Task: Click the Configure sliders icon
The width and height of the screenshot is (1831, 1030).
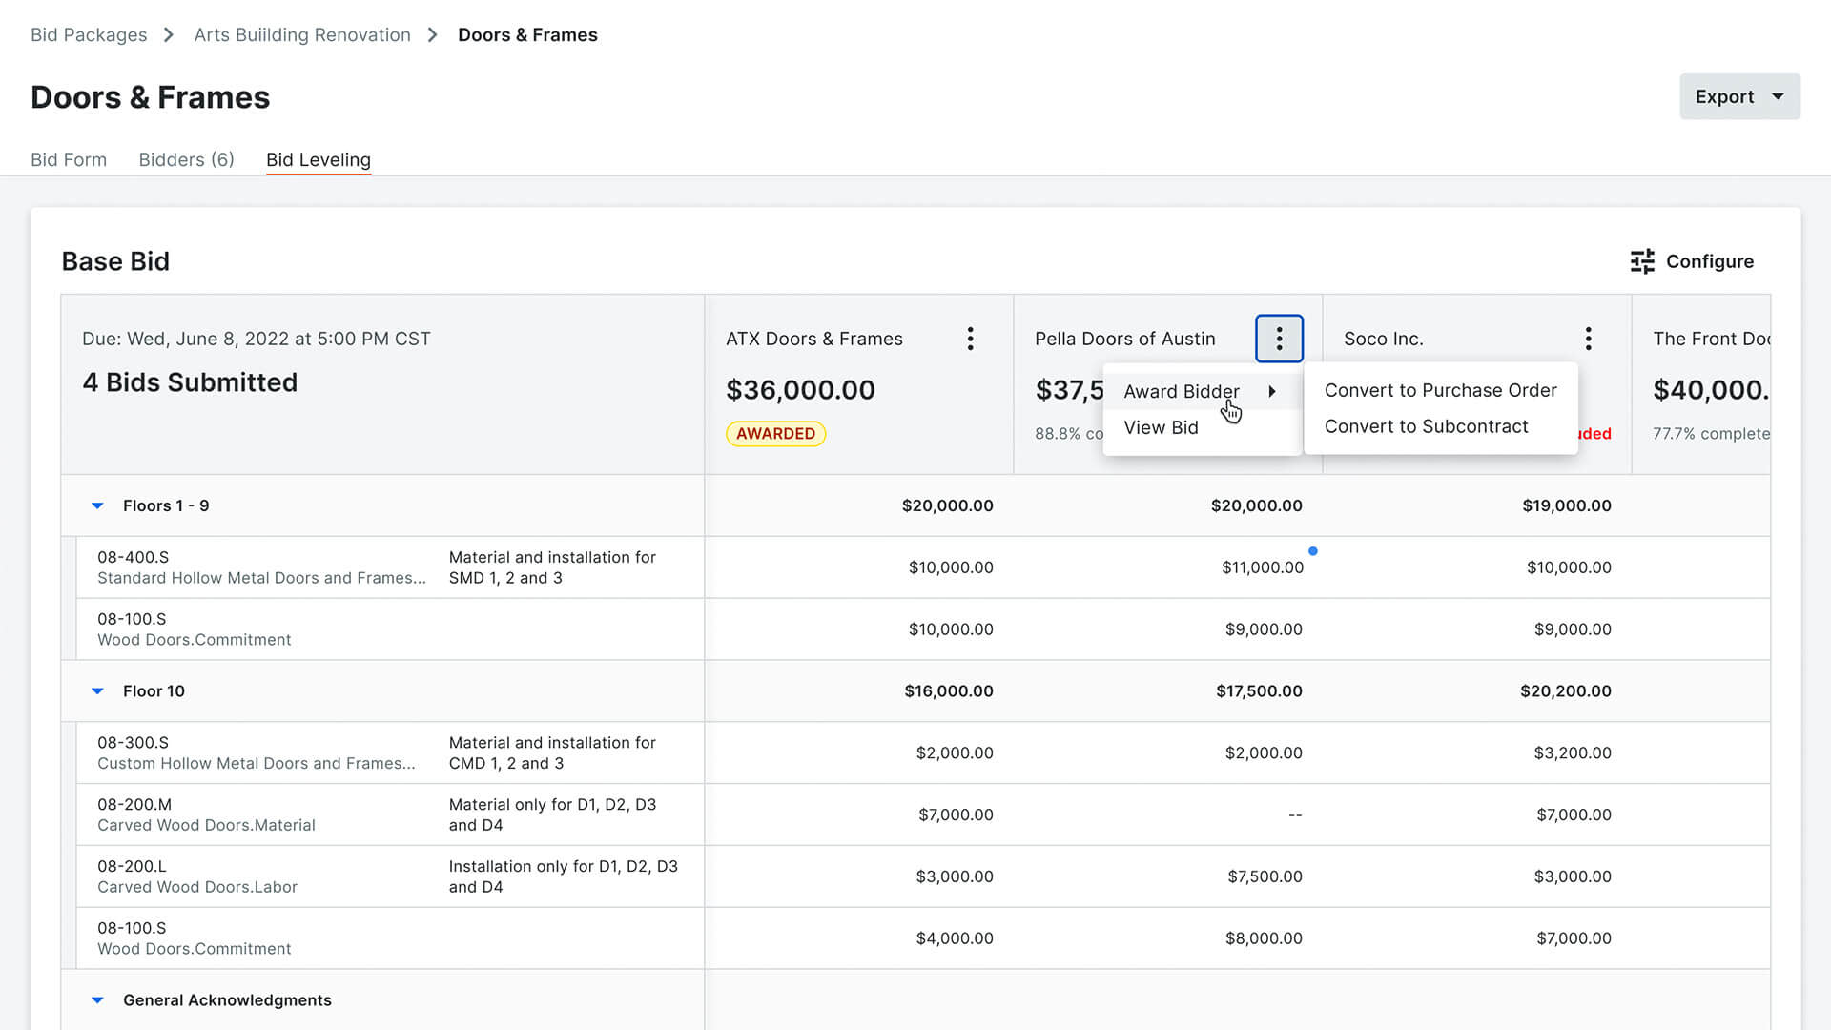Action: point(1642,261)
